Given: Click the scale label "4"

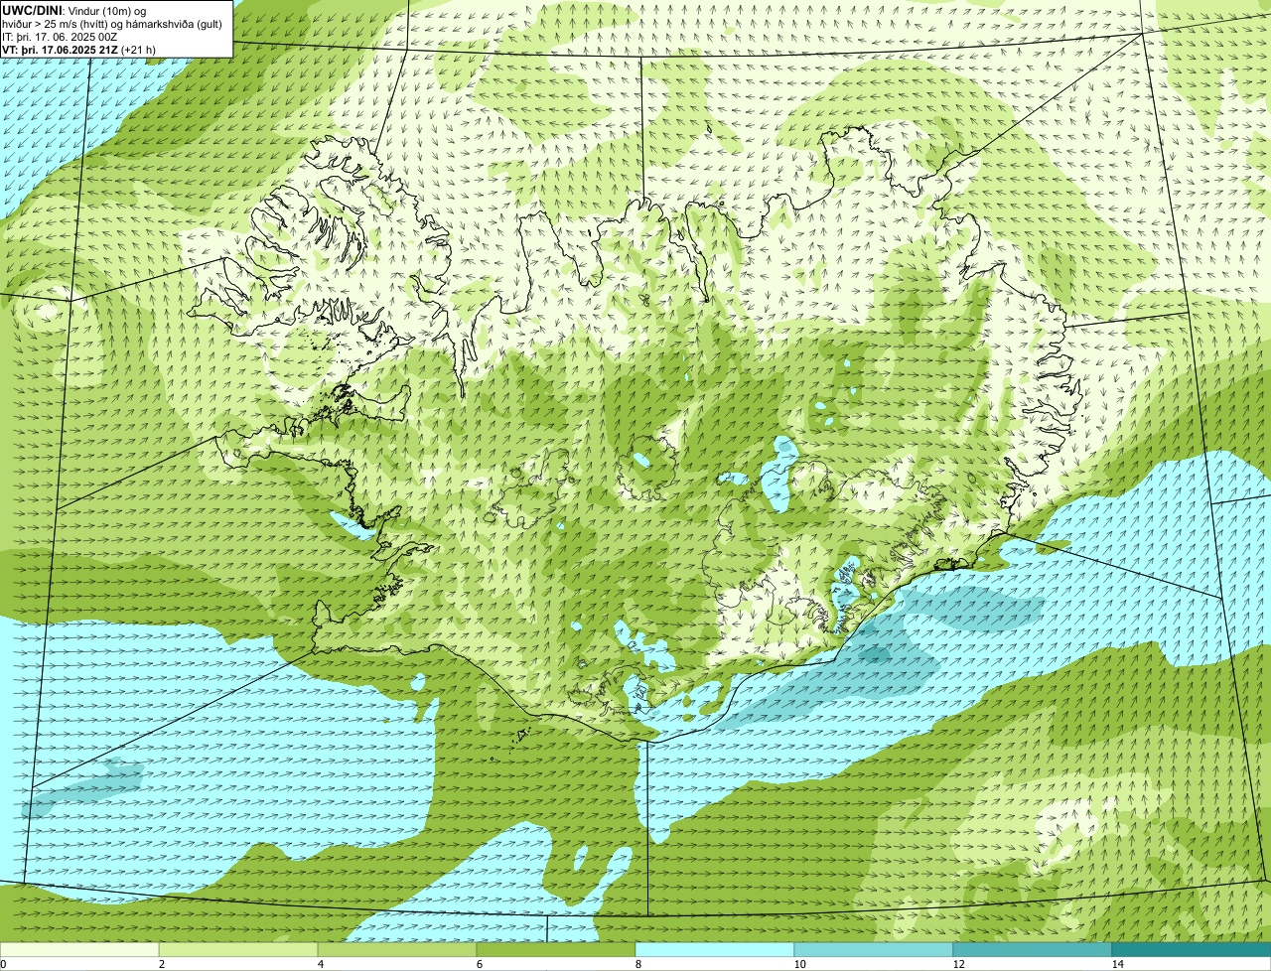Looking at the screenshot, I should pyautogui.click(x=319, y=964).
